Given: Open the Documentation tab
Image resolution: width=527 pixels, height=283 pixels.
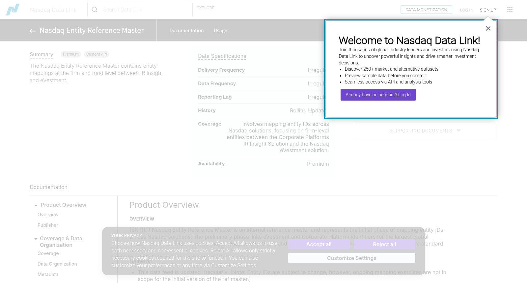Looking at the screenshot, I should point(186,31).
